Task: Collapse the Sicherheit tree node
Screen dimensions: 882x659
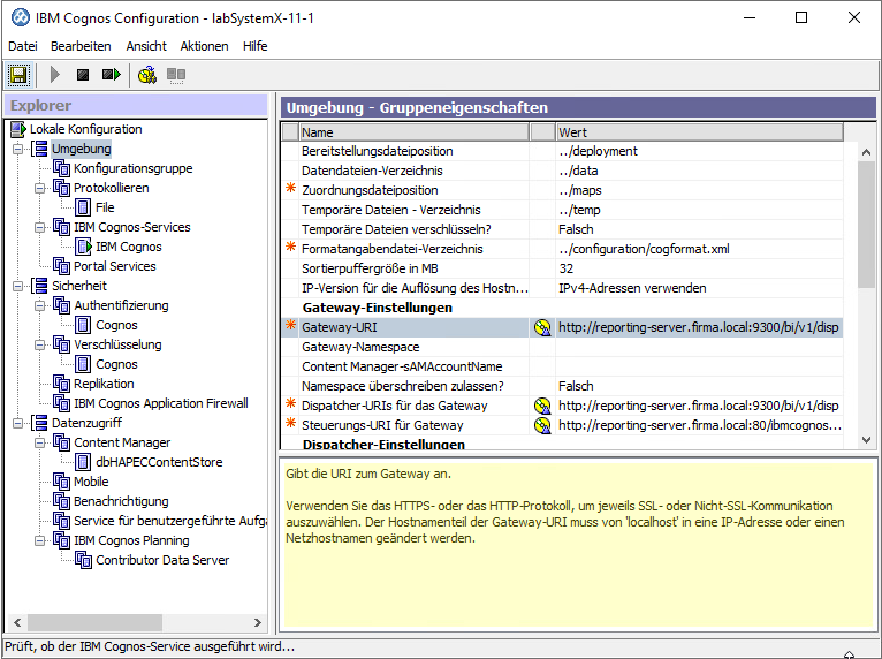Action: click(18, 286)
